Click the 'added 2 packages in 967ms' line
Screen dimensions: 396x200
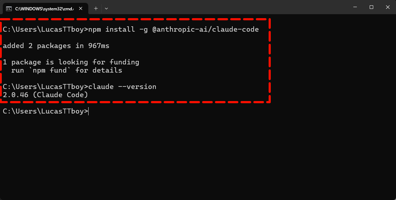(56, 46)
